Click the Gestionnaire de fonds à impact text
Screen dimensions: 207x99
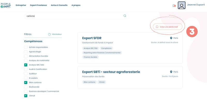pyautogui.click(x=98, y=43)
